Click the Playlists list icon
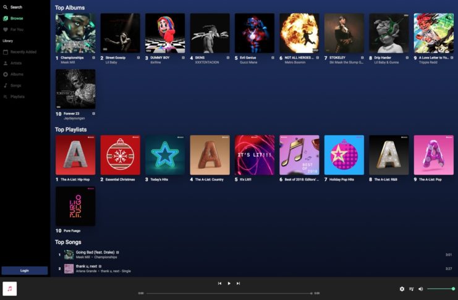The image size is (458, 300). coord(6,96)
